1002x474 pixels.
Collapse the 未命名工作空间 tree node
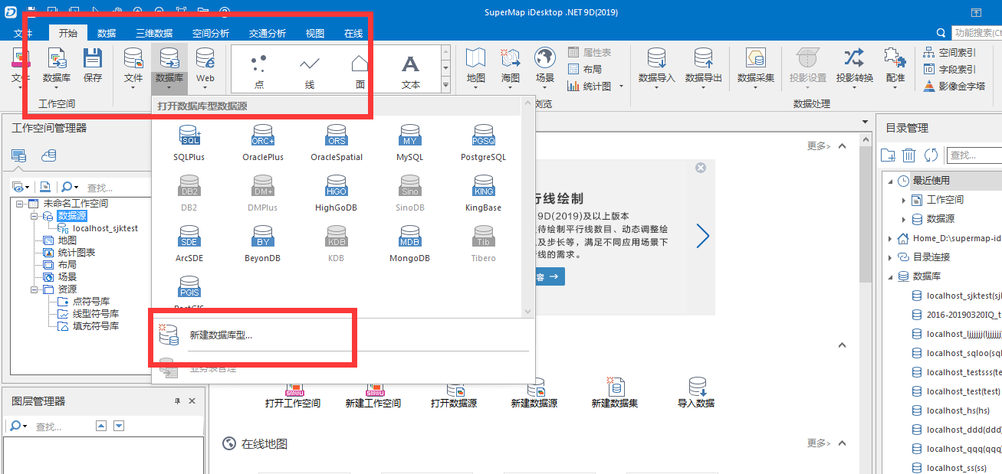[x=18, y=204]
